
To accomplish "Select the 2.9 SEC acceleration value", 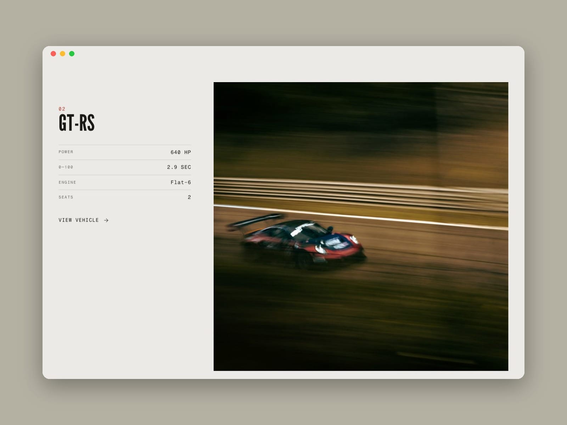I will point(179,167).
